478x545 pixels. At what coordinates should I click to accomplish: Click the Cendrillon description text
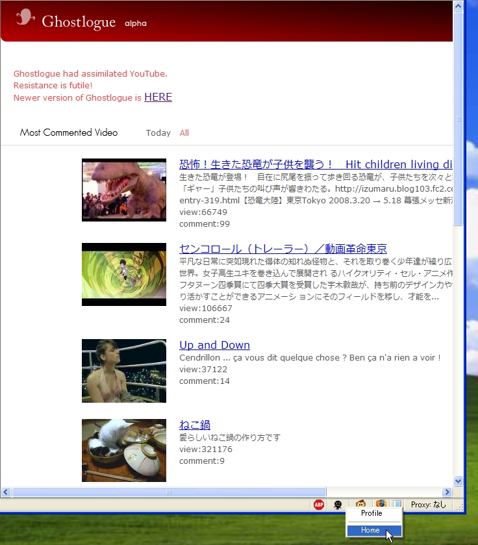tap(310, 358)
